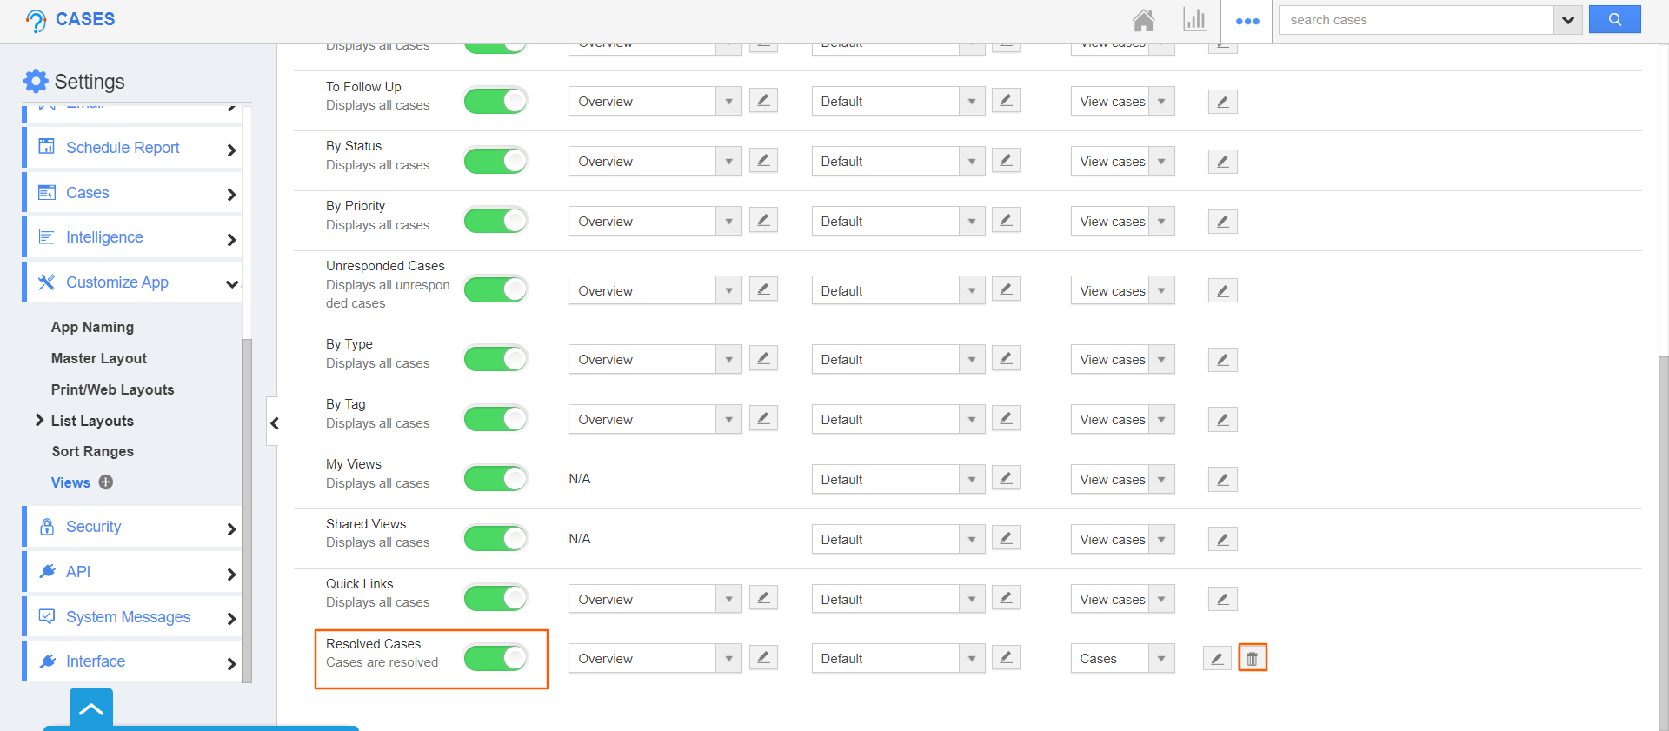This screenshot has height=731, width=1669.
Task: Click the Settings gear icon
Action: pos(36,81)
